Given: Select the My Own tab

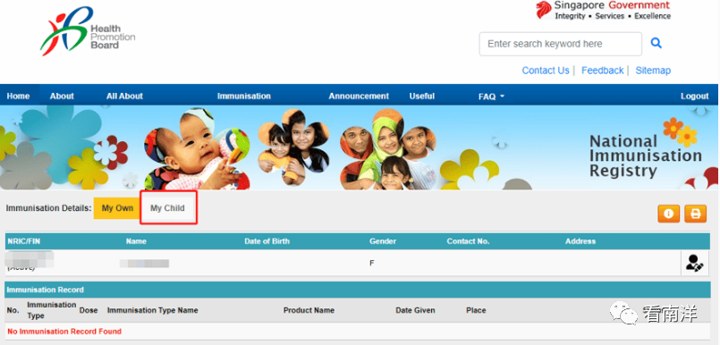Looking at the screenshot, I should pos(117,208).
